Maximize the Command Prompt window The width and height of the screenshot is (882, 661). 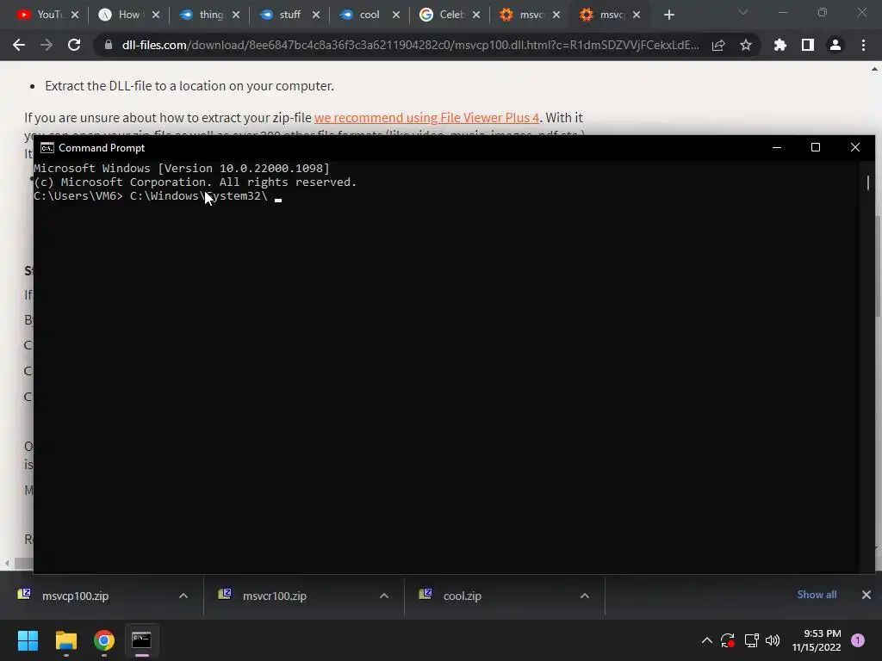click(815, 147)
